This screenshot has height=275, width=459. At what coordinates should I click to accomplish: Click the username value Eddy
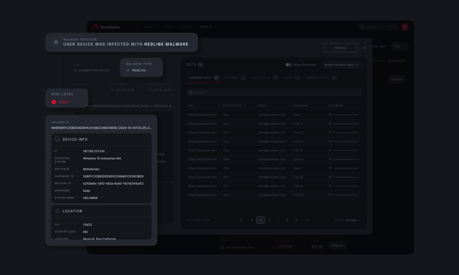point(87,191)
